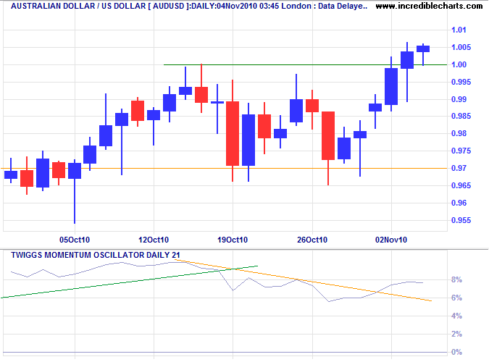The image size is (489, 362).
Task: Select the green rising trendline in oscillator panel
Action: 130,282
